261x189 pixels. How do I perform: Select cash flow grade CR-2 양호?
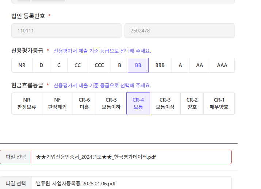tap(192, 103)
